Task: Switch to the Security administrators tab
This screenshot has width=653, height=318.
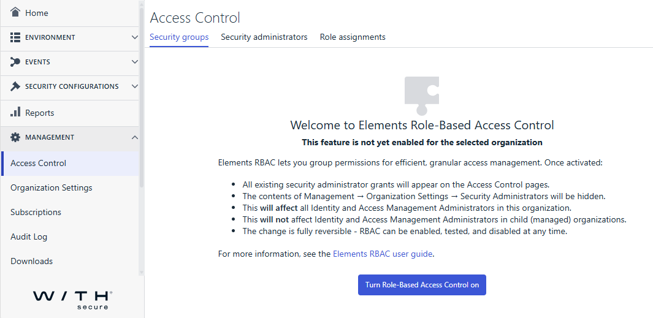Action: [x=264, y=37]
